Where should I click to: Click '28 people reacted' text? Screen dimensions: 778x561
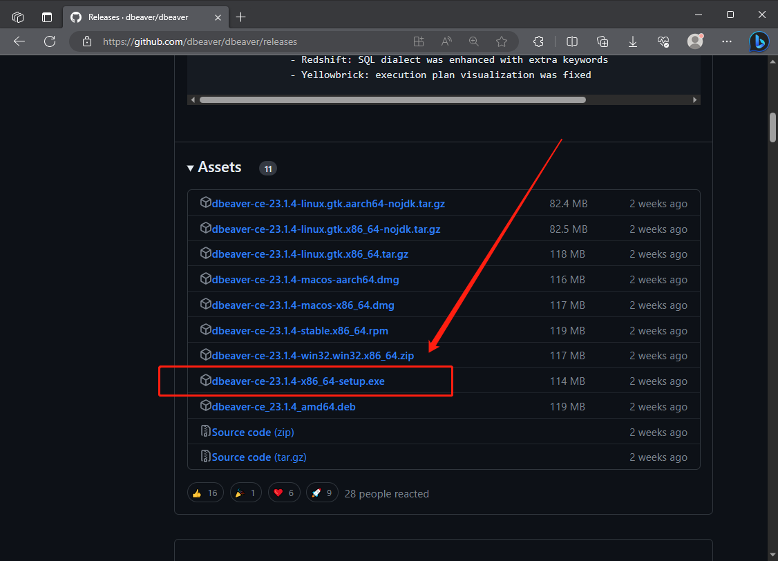[387, 494]
